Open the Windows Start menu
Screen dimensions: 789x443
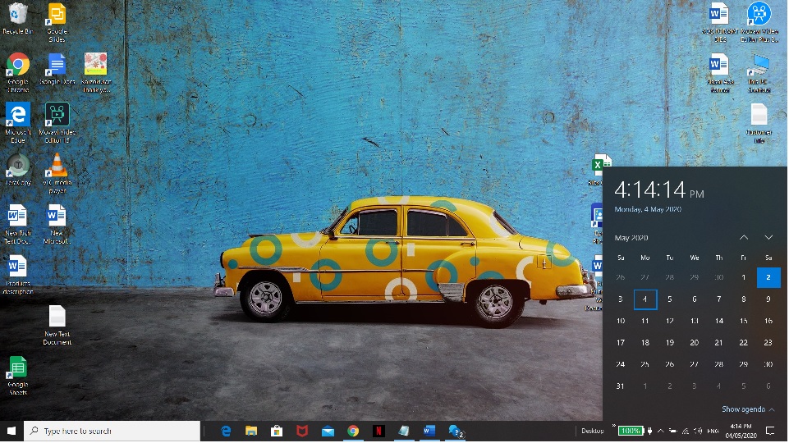(11, 432)
